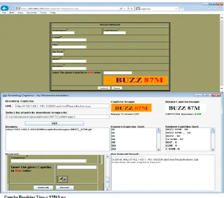Click the Submit button on registration form

coord(104,88)
